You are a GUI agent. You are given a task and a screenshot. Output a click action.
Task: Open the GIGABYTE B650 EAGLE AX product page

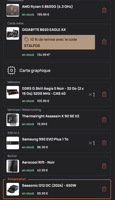[x=44, y=30]
